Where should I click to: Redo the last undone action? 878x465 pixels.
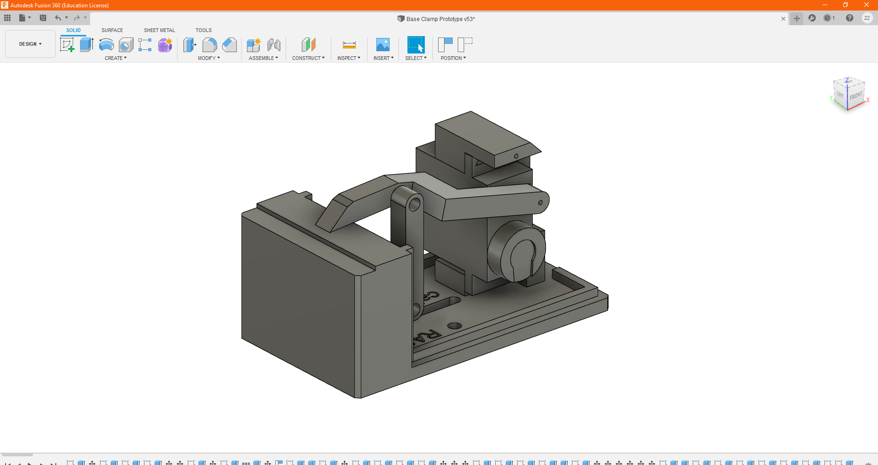click(x=77, y=18)
